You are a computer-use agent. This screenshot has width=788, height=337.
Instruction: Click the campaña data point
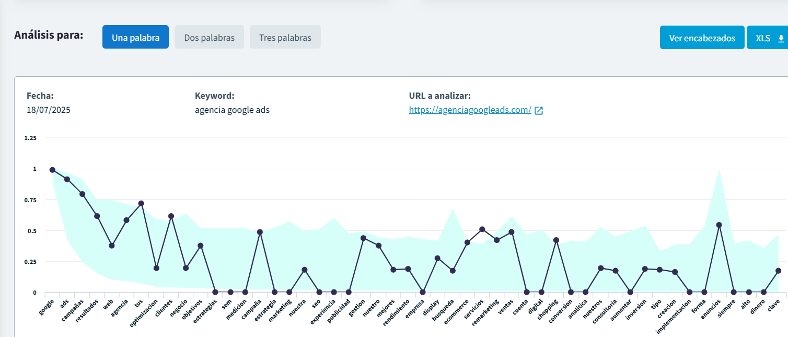[260, 232]
